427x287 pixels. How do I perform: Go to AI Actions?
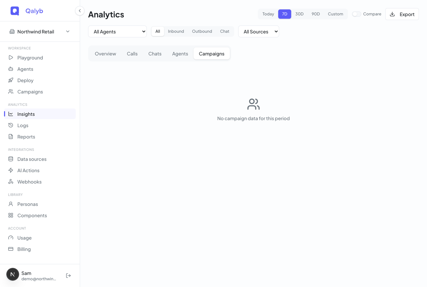[x=40, y=170]
